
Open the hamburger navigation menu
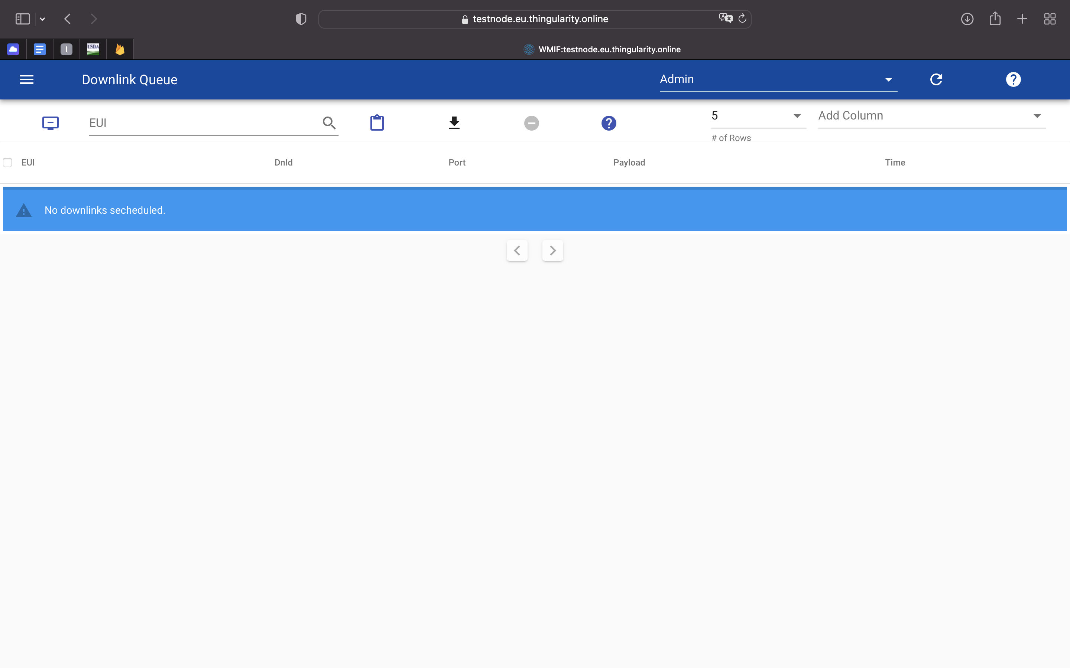(26, 79)
